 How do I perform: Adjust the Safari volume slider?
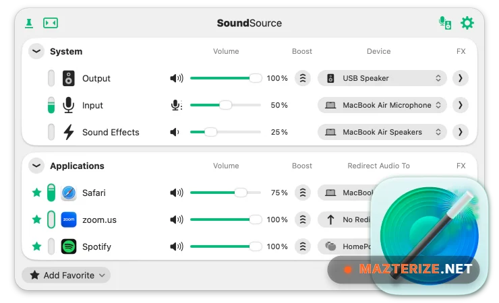tap(226, 193)
